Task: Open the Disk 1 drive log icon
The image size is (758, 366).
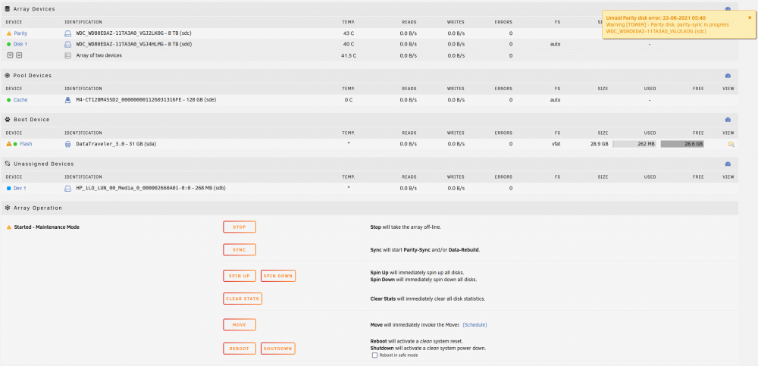Action: (x=67, y=44)
